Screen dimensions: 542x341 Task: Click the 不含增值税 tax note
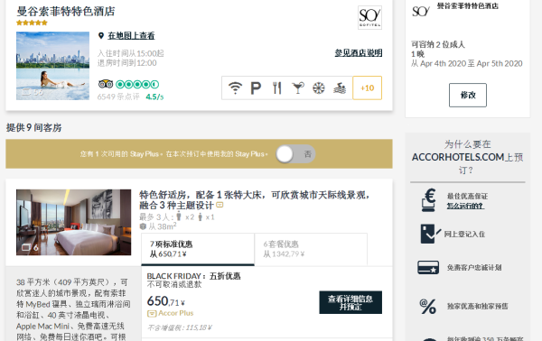[180, 327]
